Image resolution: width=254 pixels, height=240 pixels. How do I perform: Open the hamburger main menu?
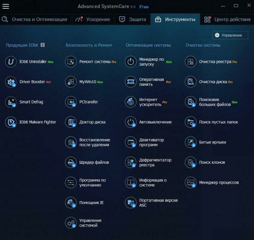(6, 6)
